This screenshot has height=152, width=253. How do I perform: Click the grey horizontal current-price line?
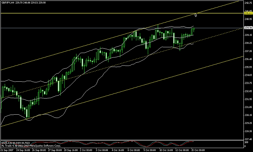tap(122, 28)
